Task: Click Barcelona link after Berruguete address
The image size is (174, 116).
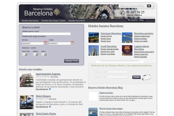Action: coord(52,99)
